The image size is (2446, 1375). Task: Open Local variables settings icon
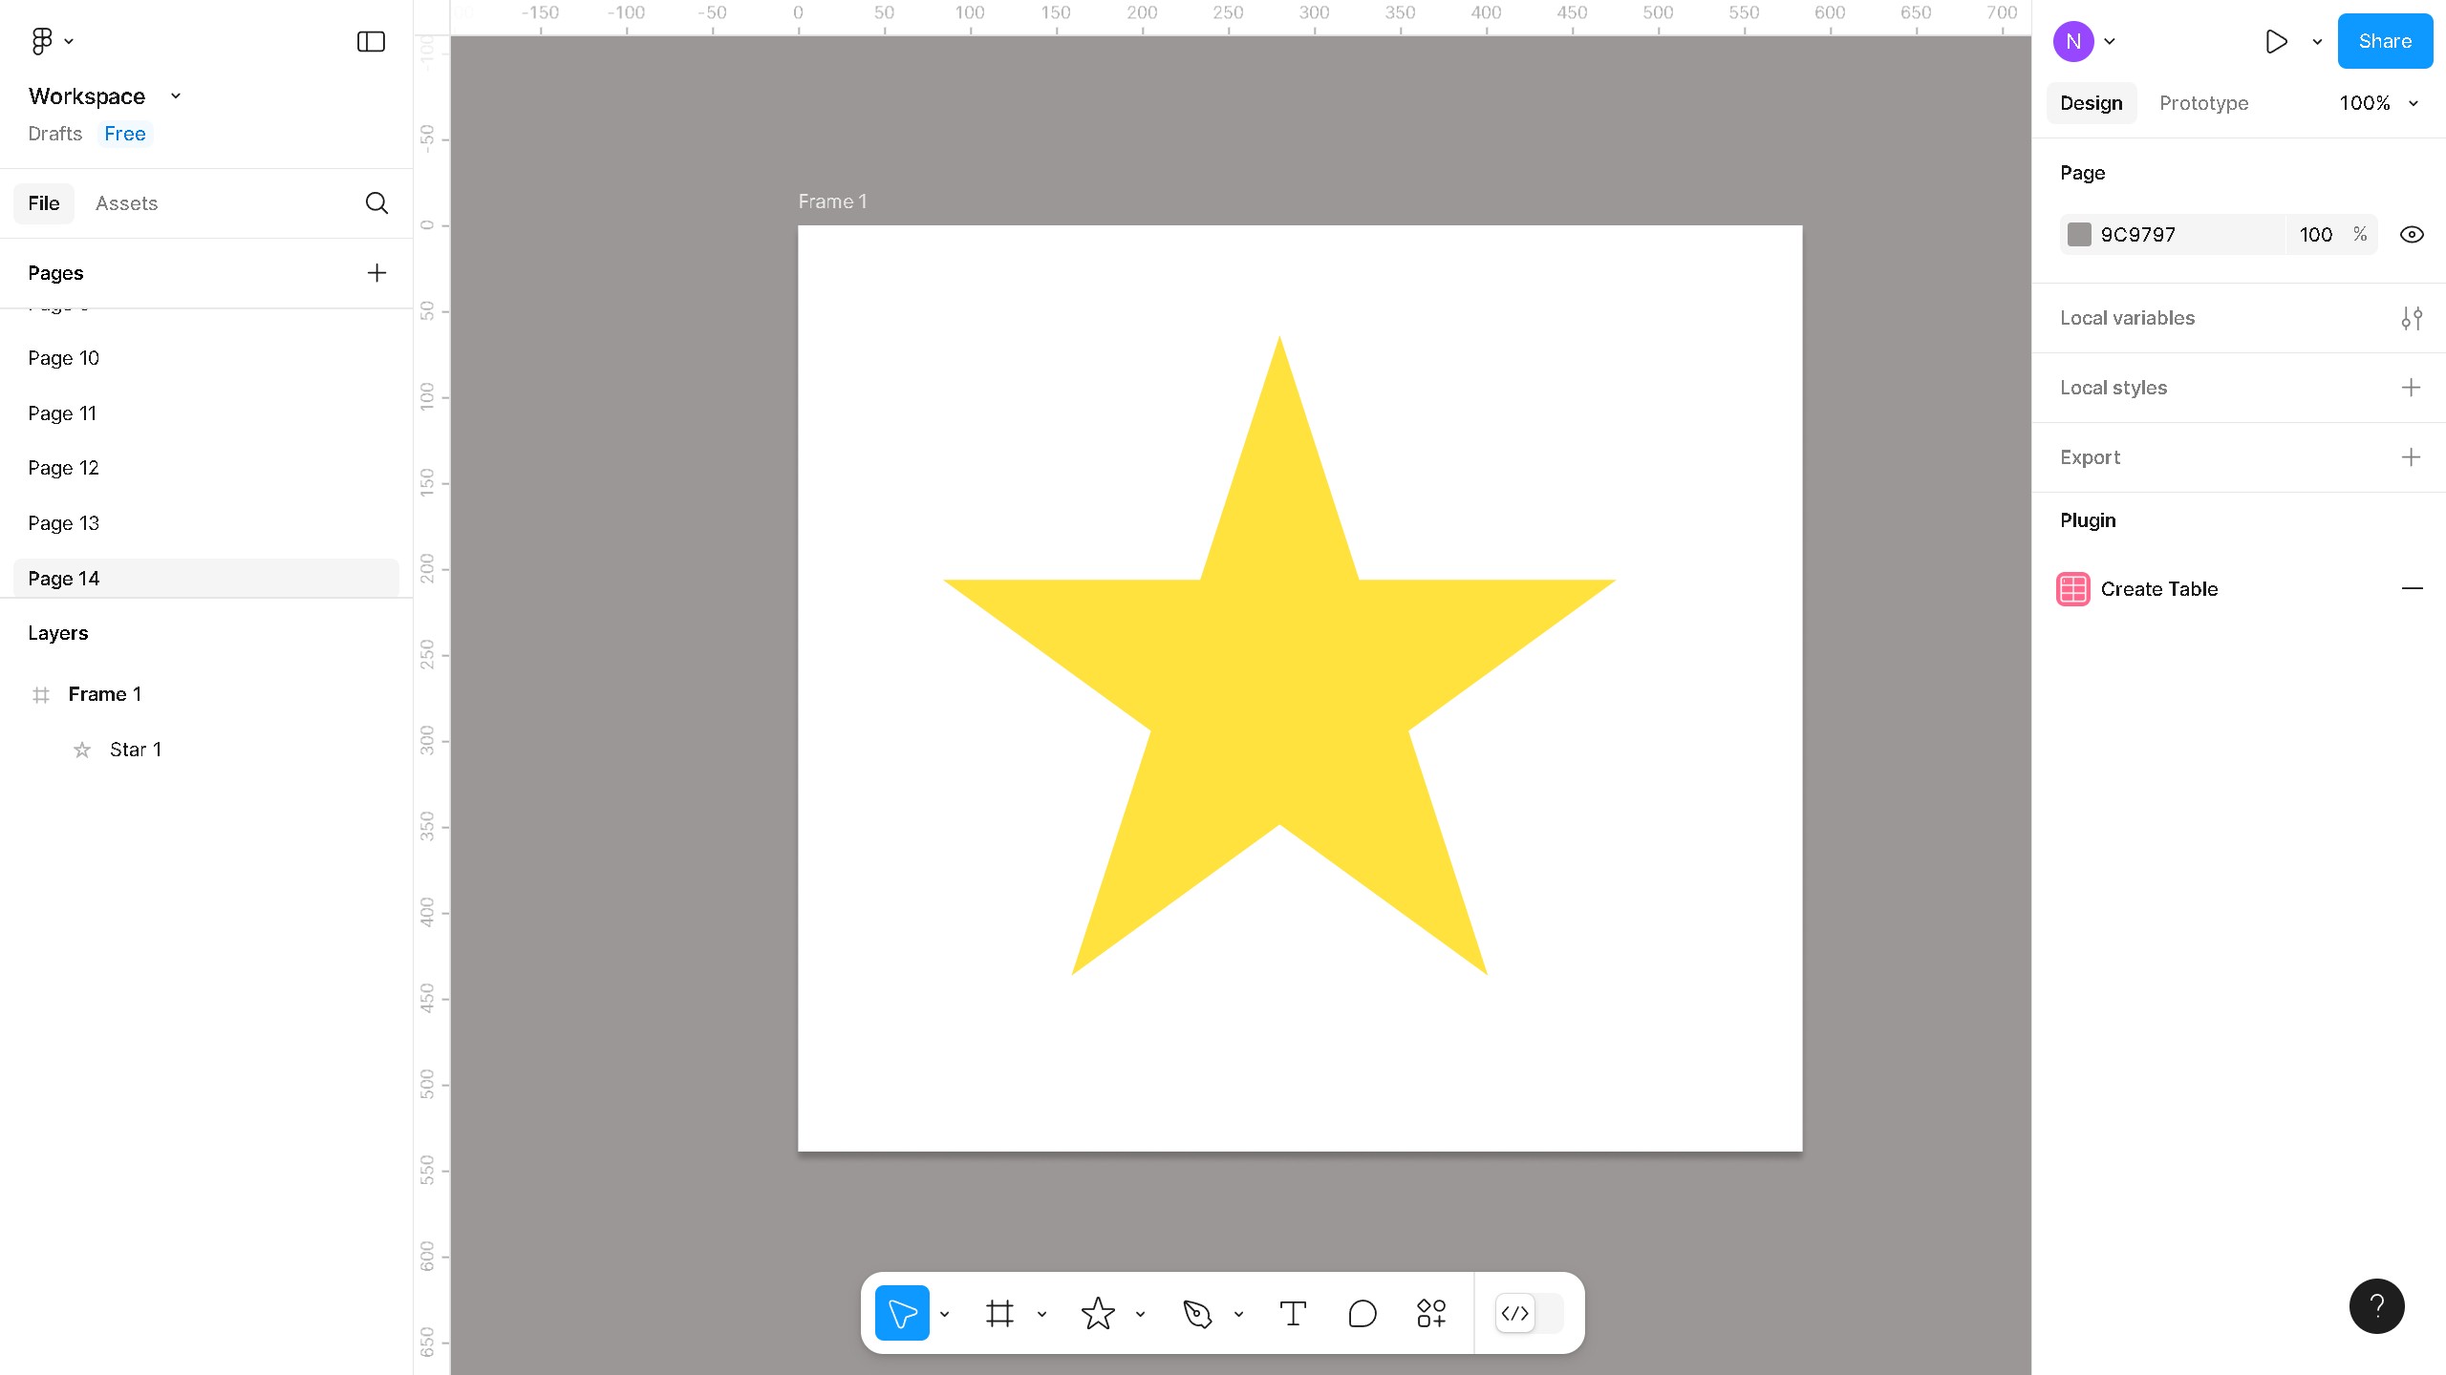2411,318
